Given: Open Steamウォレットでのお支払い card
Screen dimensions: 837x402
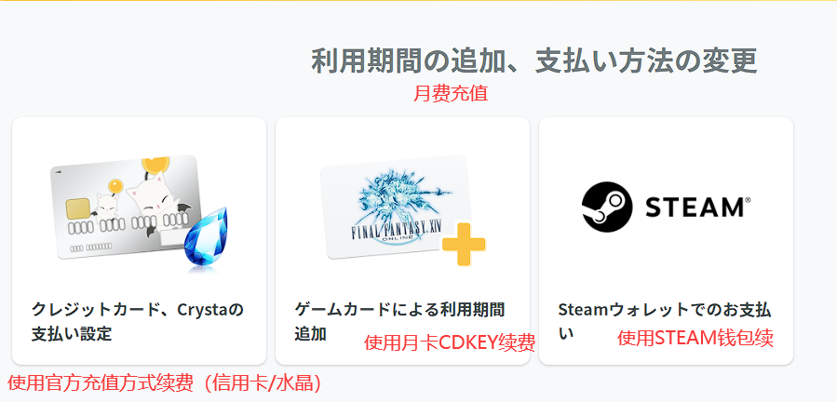Looking at the screenshot, I should (666, 241).
